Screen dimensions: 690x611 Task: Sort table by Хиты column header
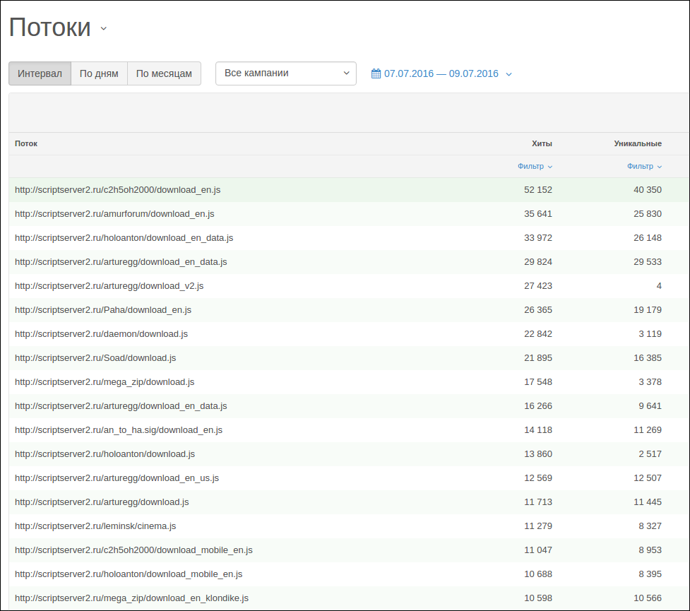point(542,143)
